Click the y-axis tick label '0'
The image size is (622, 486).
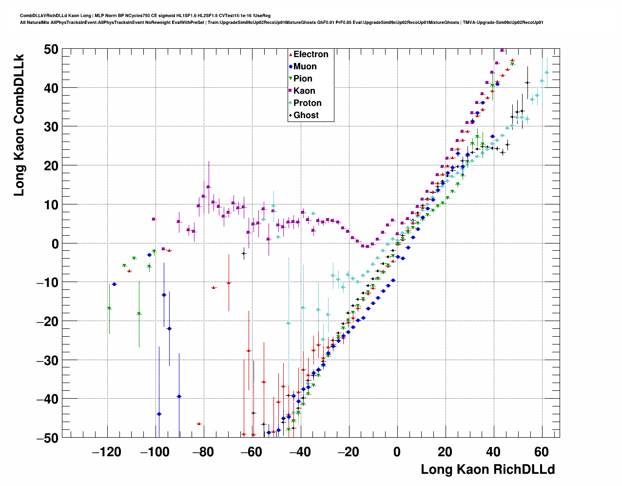(55, 243)
